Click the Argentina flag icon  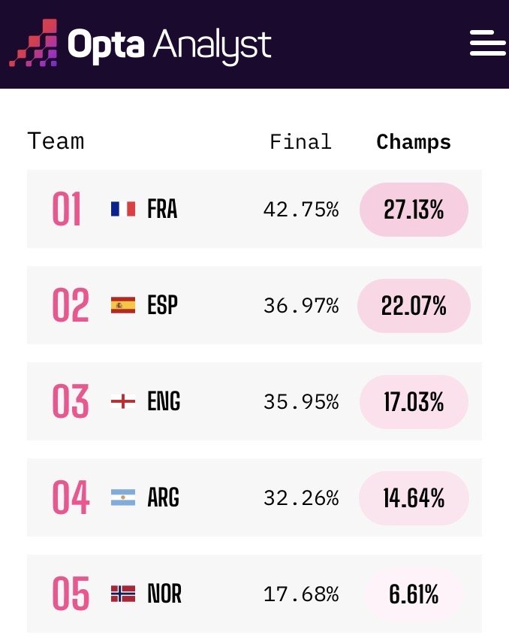pos(123,497)
